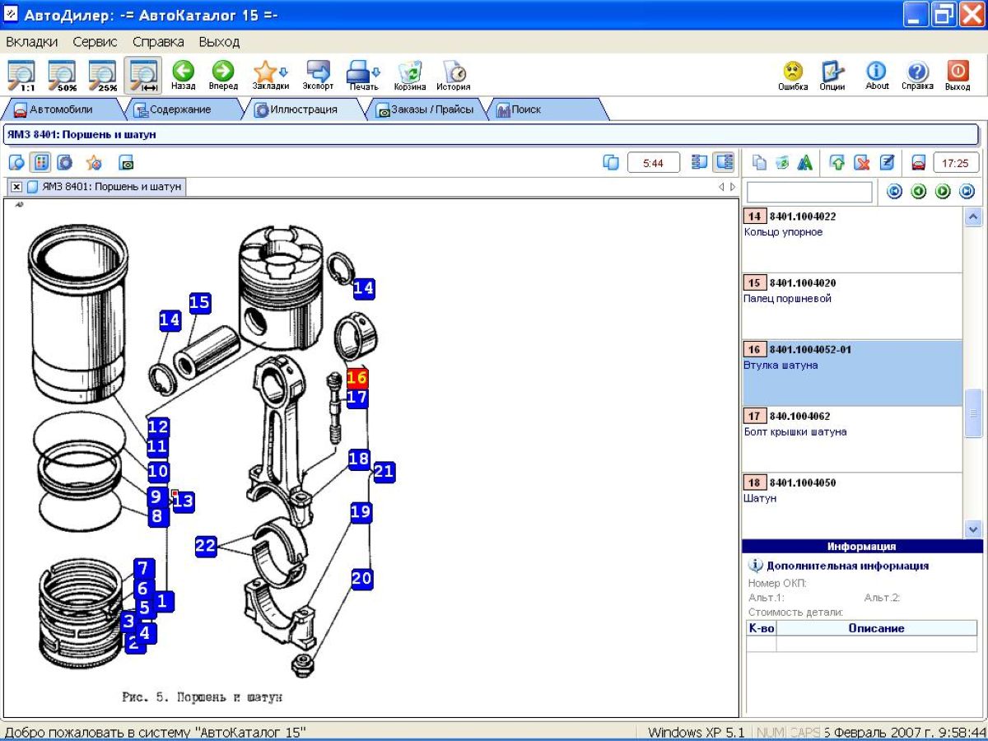Switch to the Заказы / Прайсы tab
Viewport: 988px width, 741px height.
tap(426, 110)
